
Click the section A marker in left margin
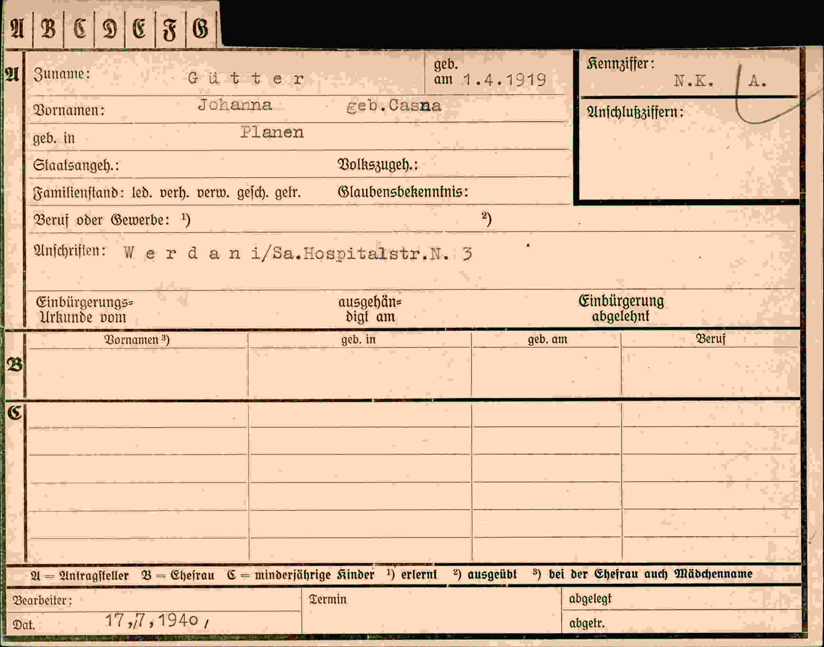[12, 74]
